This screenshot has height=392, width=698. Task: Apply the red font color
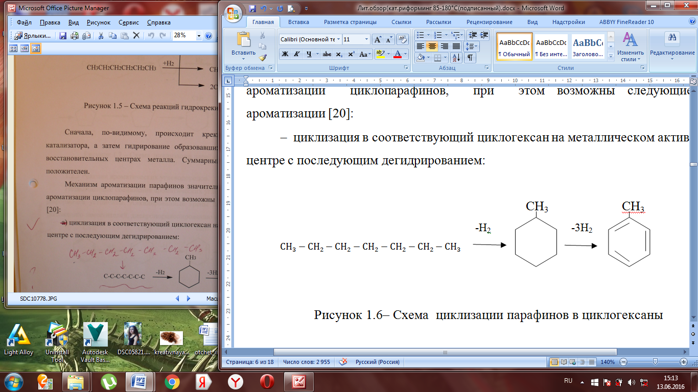(398, 54)
